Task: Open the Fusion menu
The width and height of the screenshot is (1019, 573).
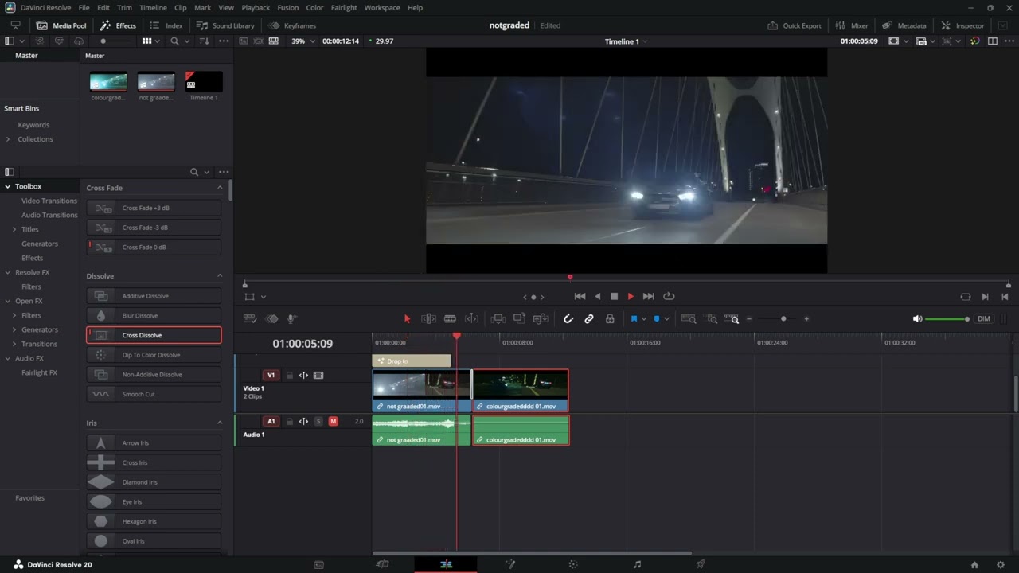Action: click(x=288, y=7)
